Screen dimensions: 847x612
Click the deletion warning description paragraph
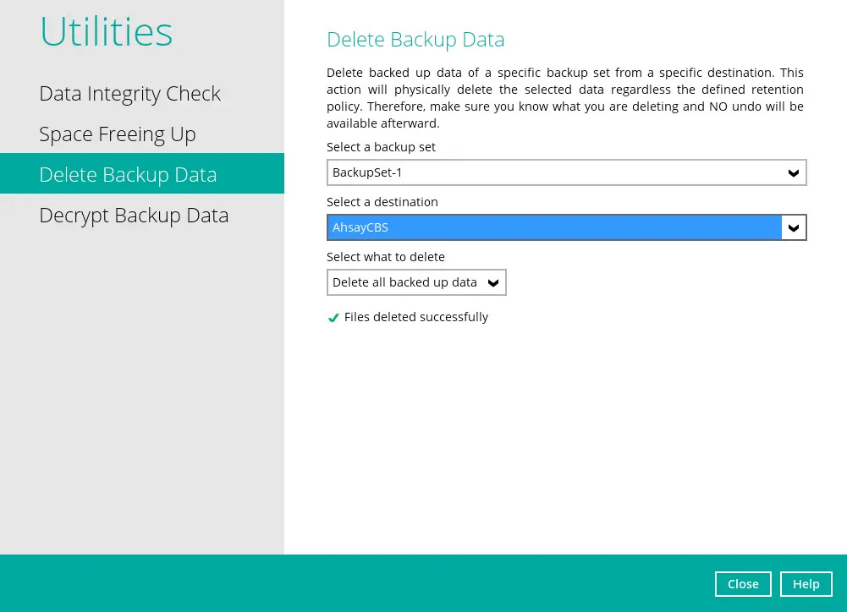[x=565, y=98]
